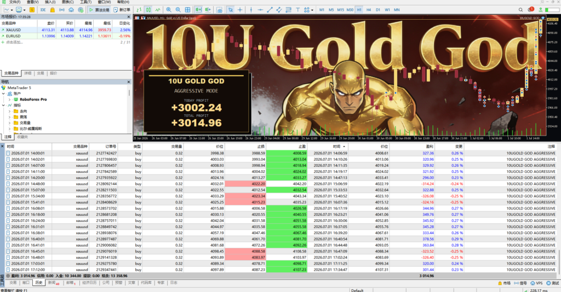Open the 文件(F) menu
The width and height of the screenshot is (561, 292).
pyautogui.click(x=14, y=2)
